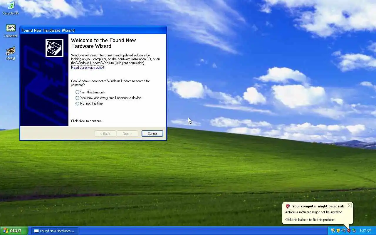Click the disabled Next button
This screenshot has height=235, width=376.
[x=127, y=133]
